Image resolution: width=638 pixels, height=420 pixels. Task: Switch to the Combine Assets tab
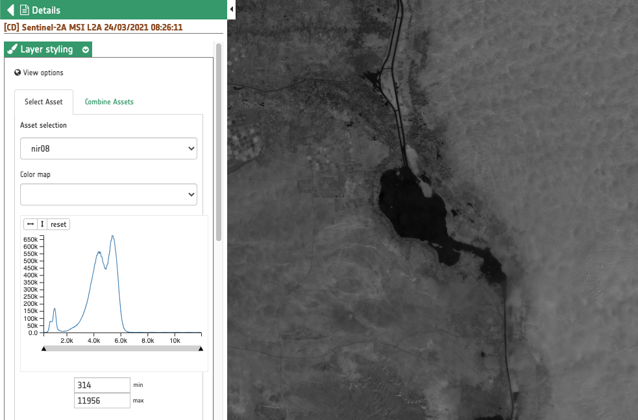tap(109, 102)
